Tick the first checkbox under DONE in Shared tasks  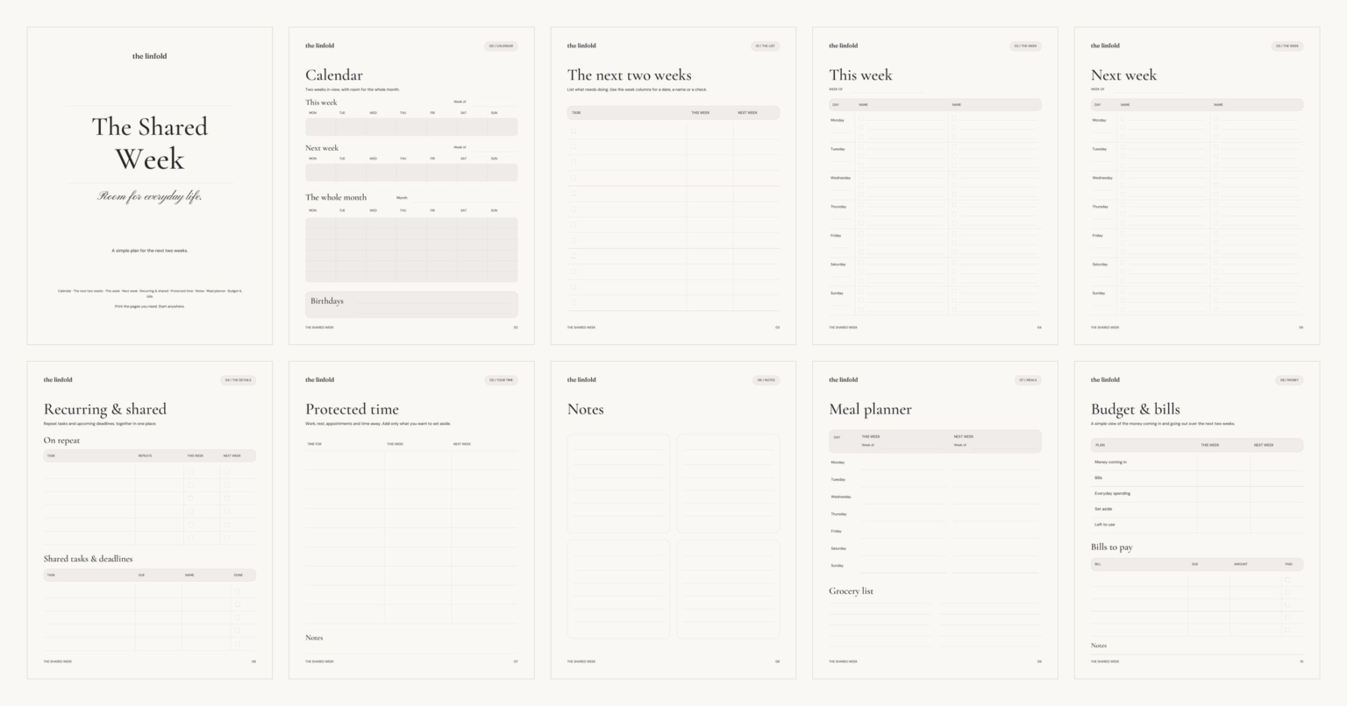pyautogui.click(x=237, y=590)
